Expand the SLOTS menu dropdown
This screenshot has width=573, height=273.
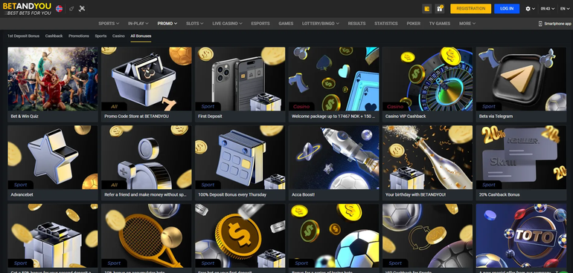(195, 23)
